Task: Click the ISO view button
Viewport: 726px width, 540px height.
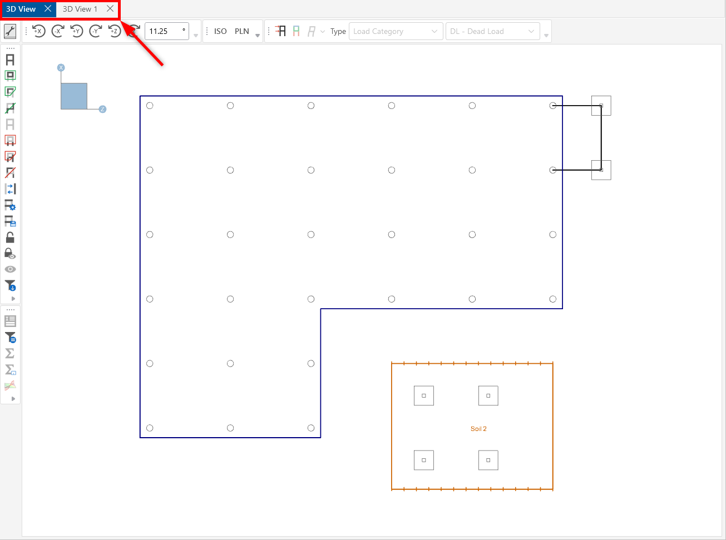Action: pos(220,31)
